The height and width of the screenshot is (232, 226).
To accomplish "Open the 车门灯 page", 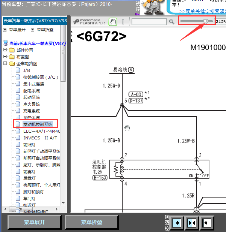I will click(29, 199).
